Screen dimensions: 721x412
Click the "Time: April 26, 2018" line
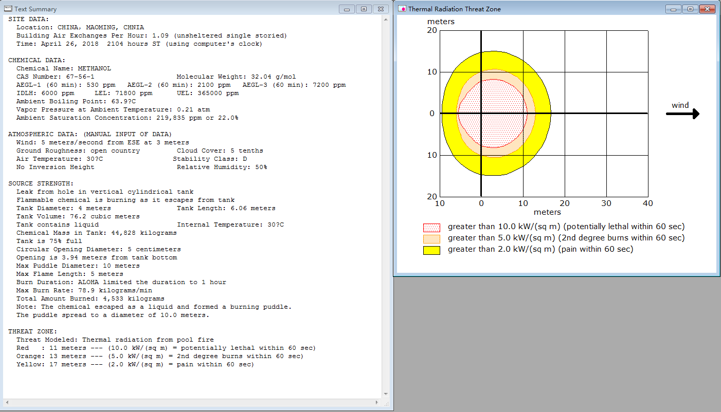[139, 44]
